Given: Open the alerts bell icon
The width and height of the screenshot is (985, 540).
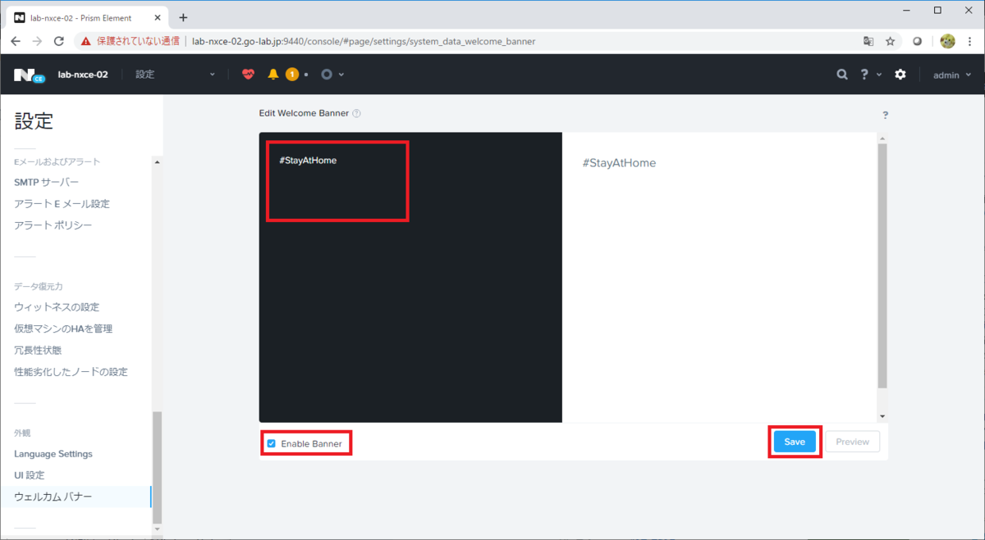Looking at the screenshot, I should [273, 75].
